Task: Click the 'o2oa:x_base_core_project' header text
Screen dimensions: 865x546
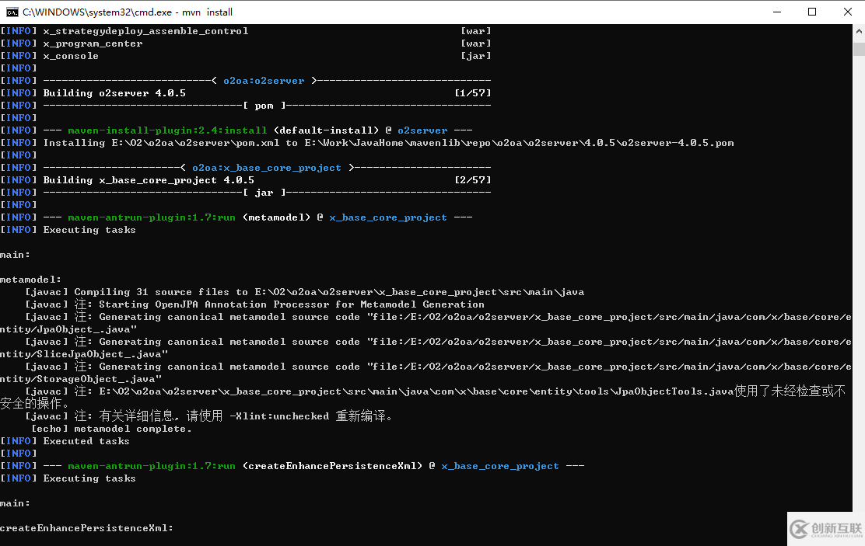Action: coord(267,168)
